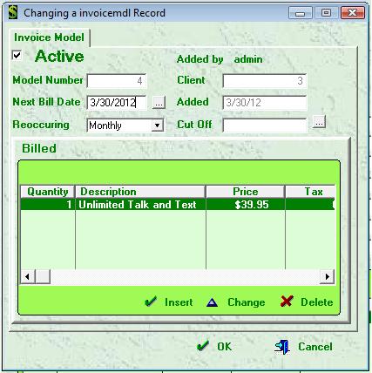Close the invoicemdl Record window

[x=352, y=13]
